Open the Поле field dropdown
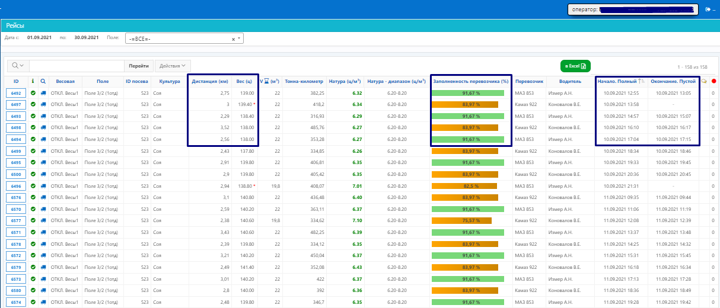Image resolution: width=720 pixels, height=308 pixels. pos(239,38)
